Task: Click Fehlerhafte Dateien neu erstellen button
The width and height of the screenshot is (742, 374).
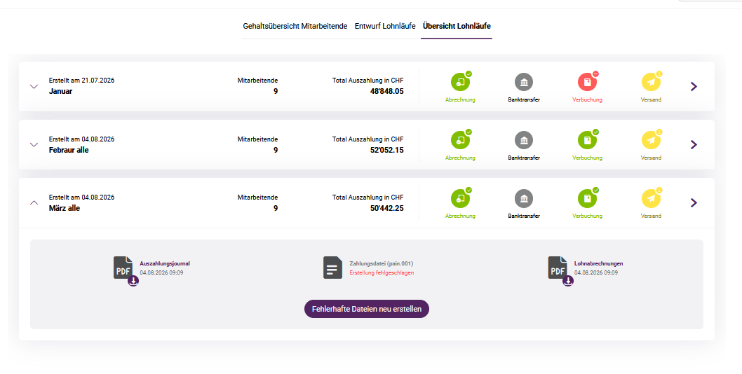Action: 367,309
